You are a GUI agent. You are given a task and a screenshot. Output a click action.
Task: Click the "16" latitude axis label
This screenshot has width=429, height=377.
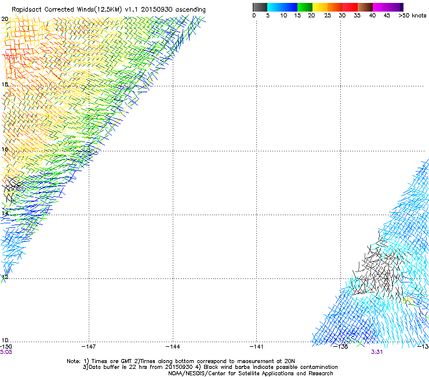coord(5,150)
